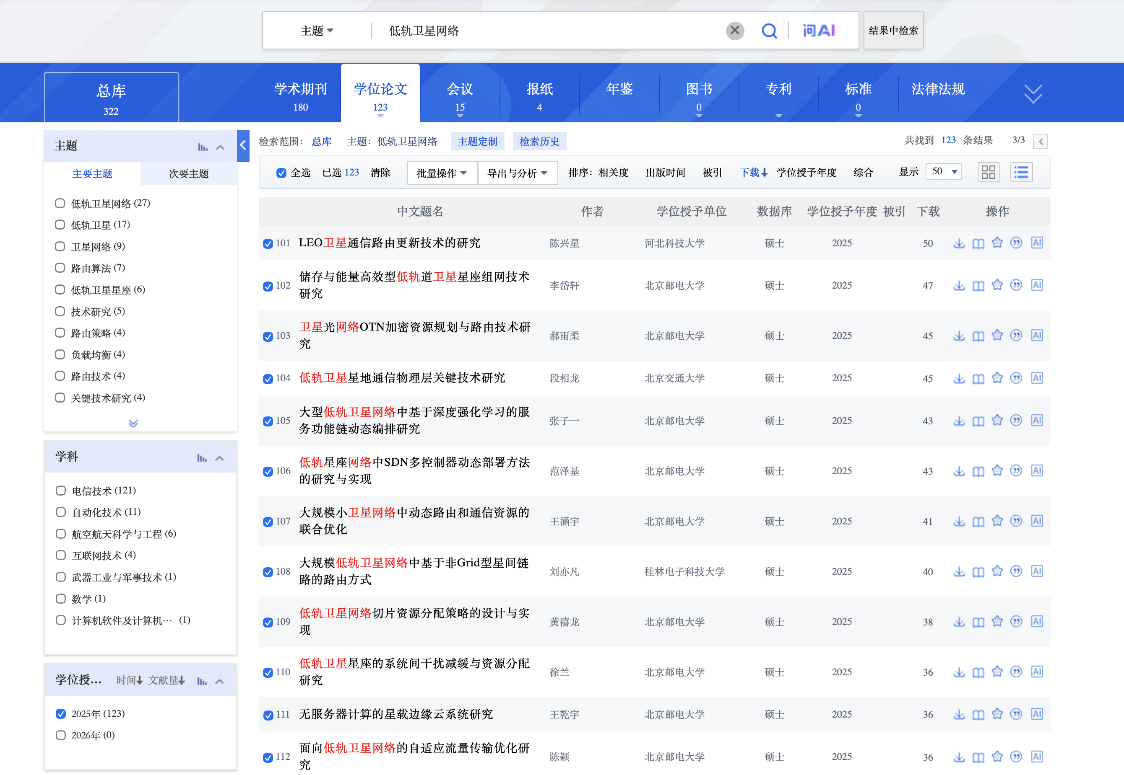Check the 电信技术 (121) subject filter
Image resolution: width=1124 pixels, height=775 pixels.
[x=61, y=490]
